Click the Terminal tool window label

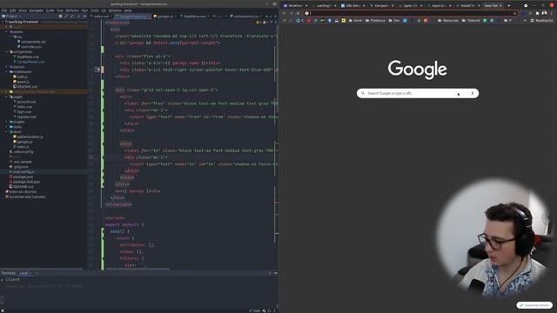point(8,273)
